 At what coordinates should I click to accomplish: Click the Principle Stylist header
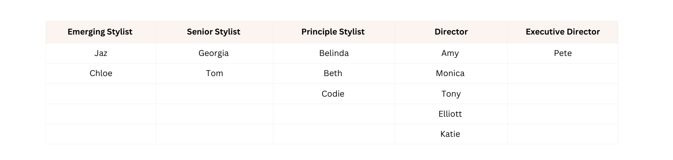(333, 32)
